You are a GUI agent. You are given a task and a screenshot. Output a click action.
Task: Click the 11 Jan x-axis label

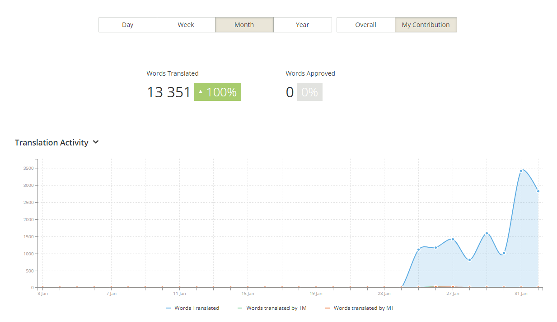coord(179,294)
